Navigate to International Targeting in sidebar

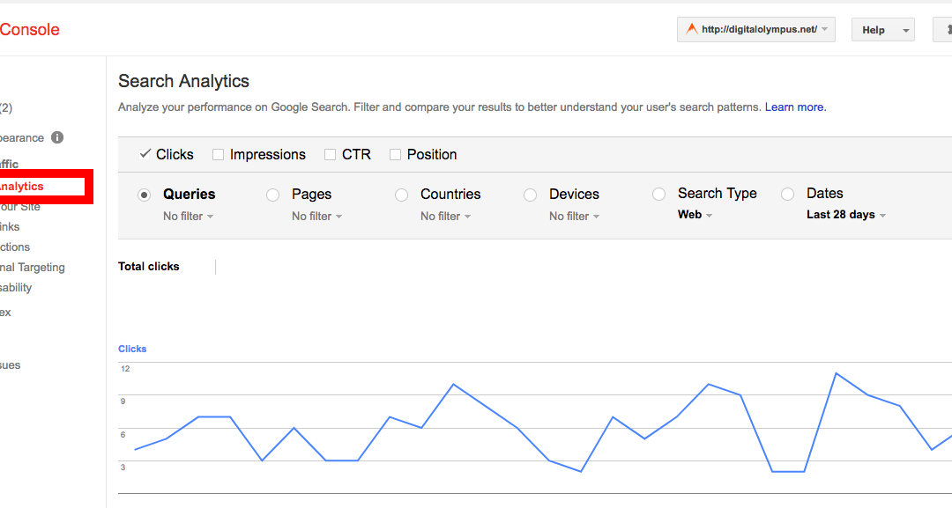32,267
